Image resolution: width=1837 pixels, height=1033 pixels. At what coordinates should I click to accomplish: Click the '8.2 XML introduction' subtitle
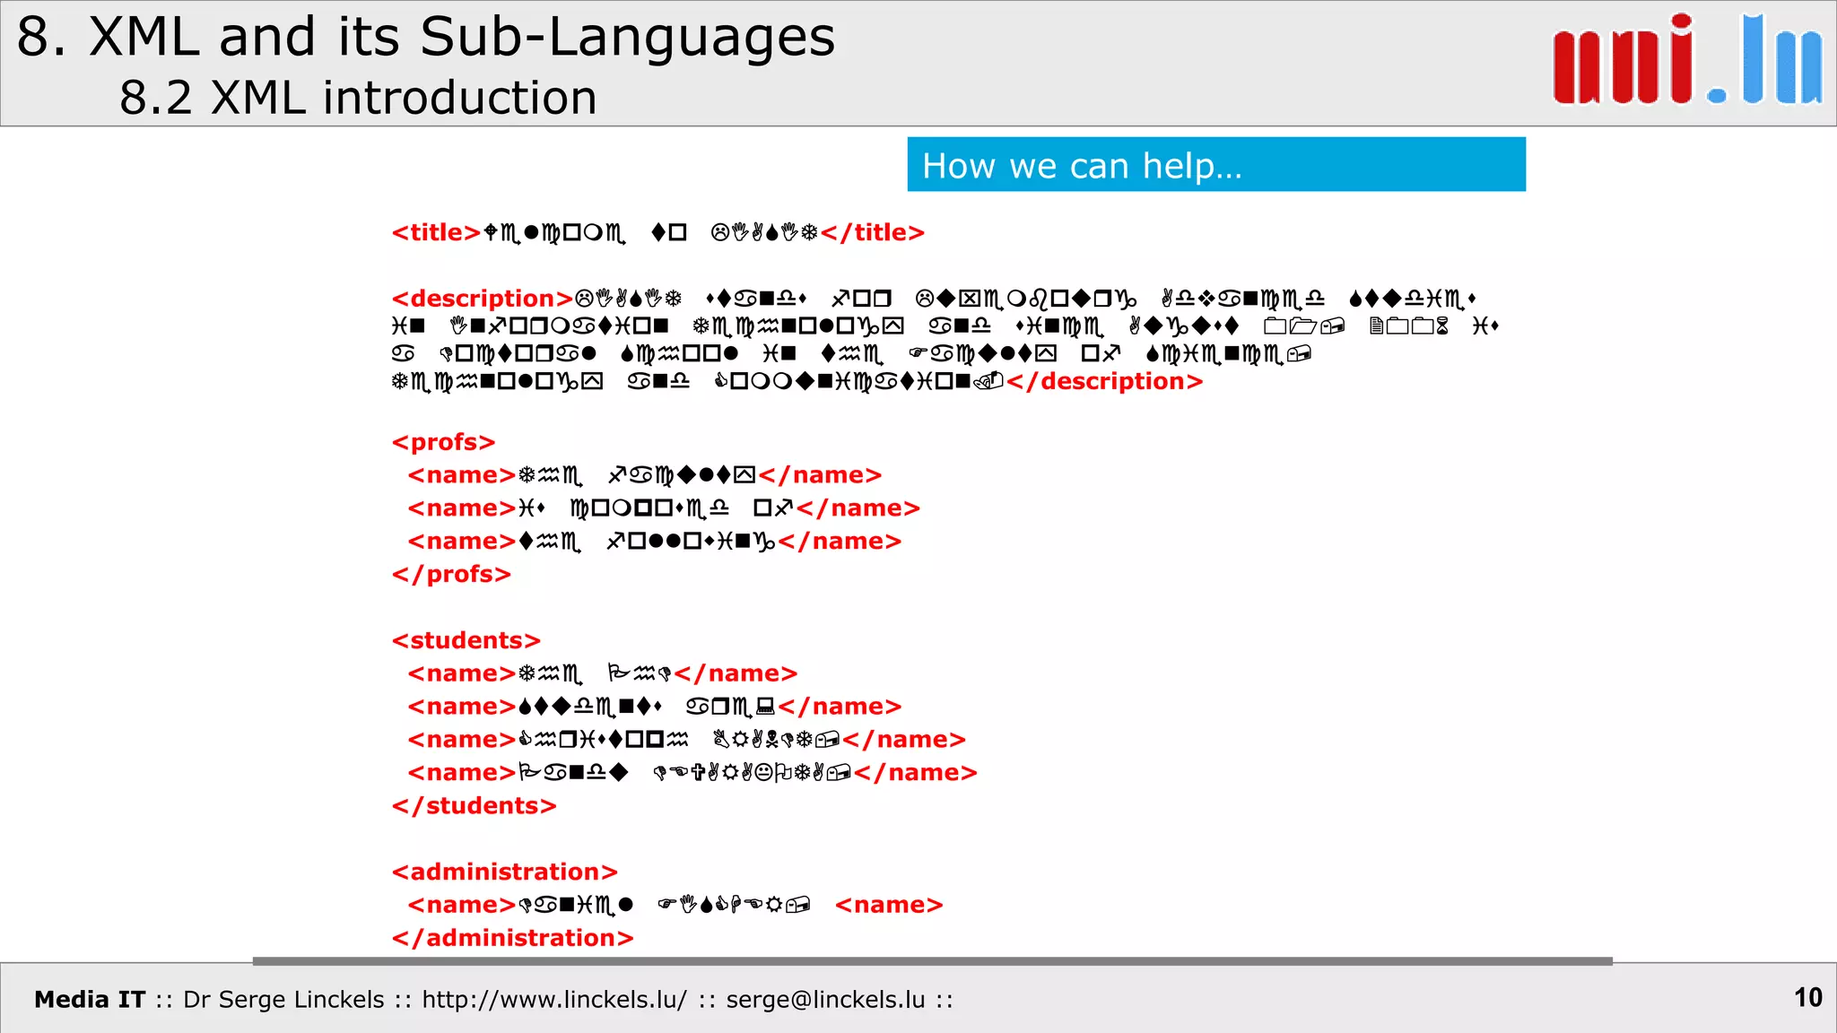358,98
